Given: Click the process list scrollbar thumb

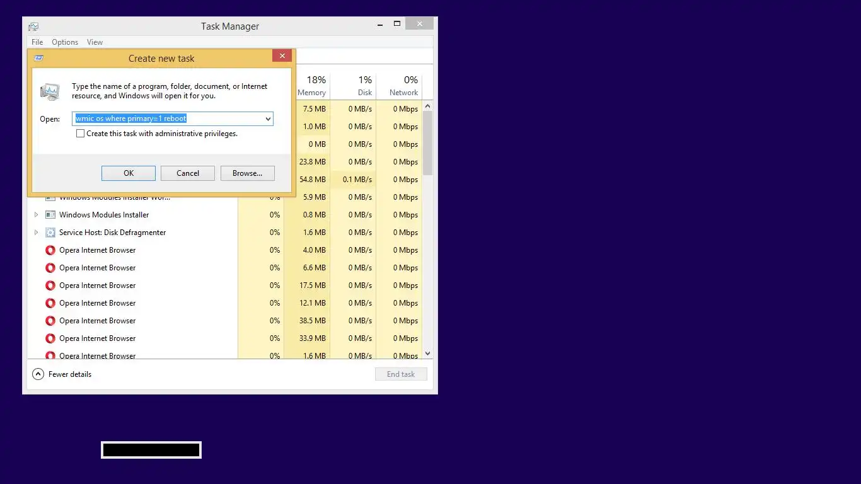Looking at the screenshot, I should point(427,144).
